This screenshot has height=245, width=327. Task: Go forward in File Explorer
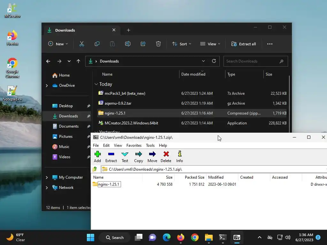[59, 61]
